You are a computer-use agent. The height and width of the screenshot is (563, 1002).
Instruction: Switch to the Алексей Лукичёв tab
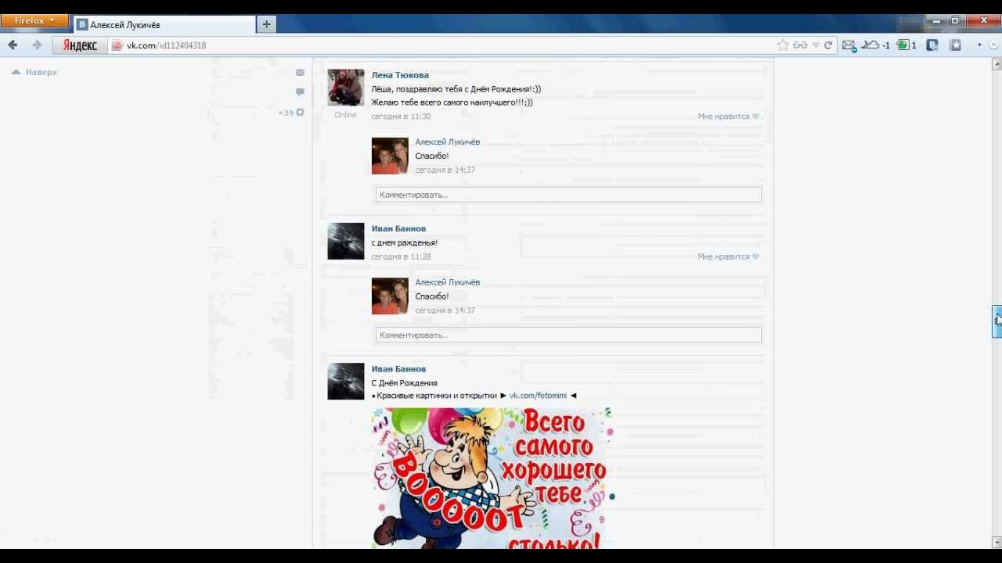(x=164, y=24)
